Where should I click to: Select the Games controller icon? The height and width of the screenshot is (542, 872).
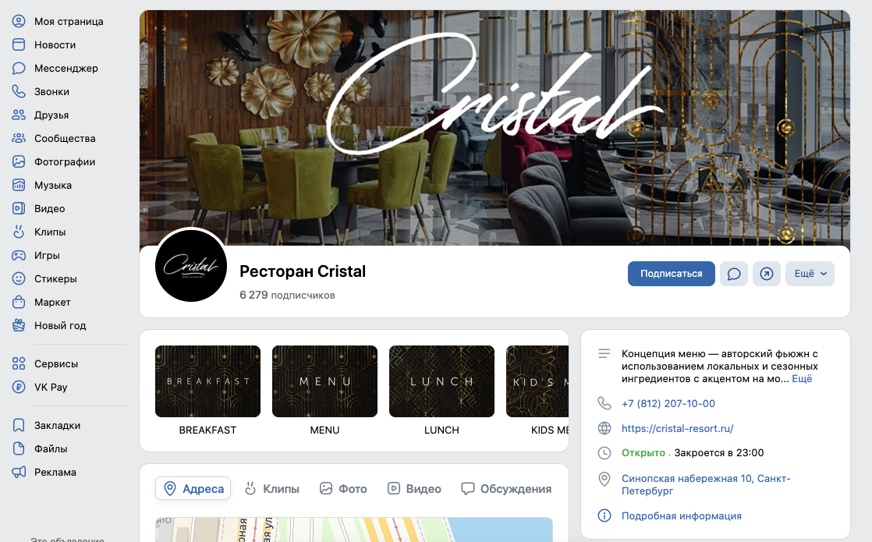tap(19, 255)
